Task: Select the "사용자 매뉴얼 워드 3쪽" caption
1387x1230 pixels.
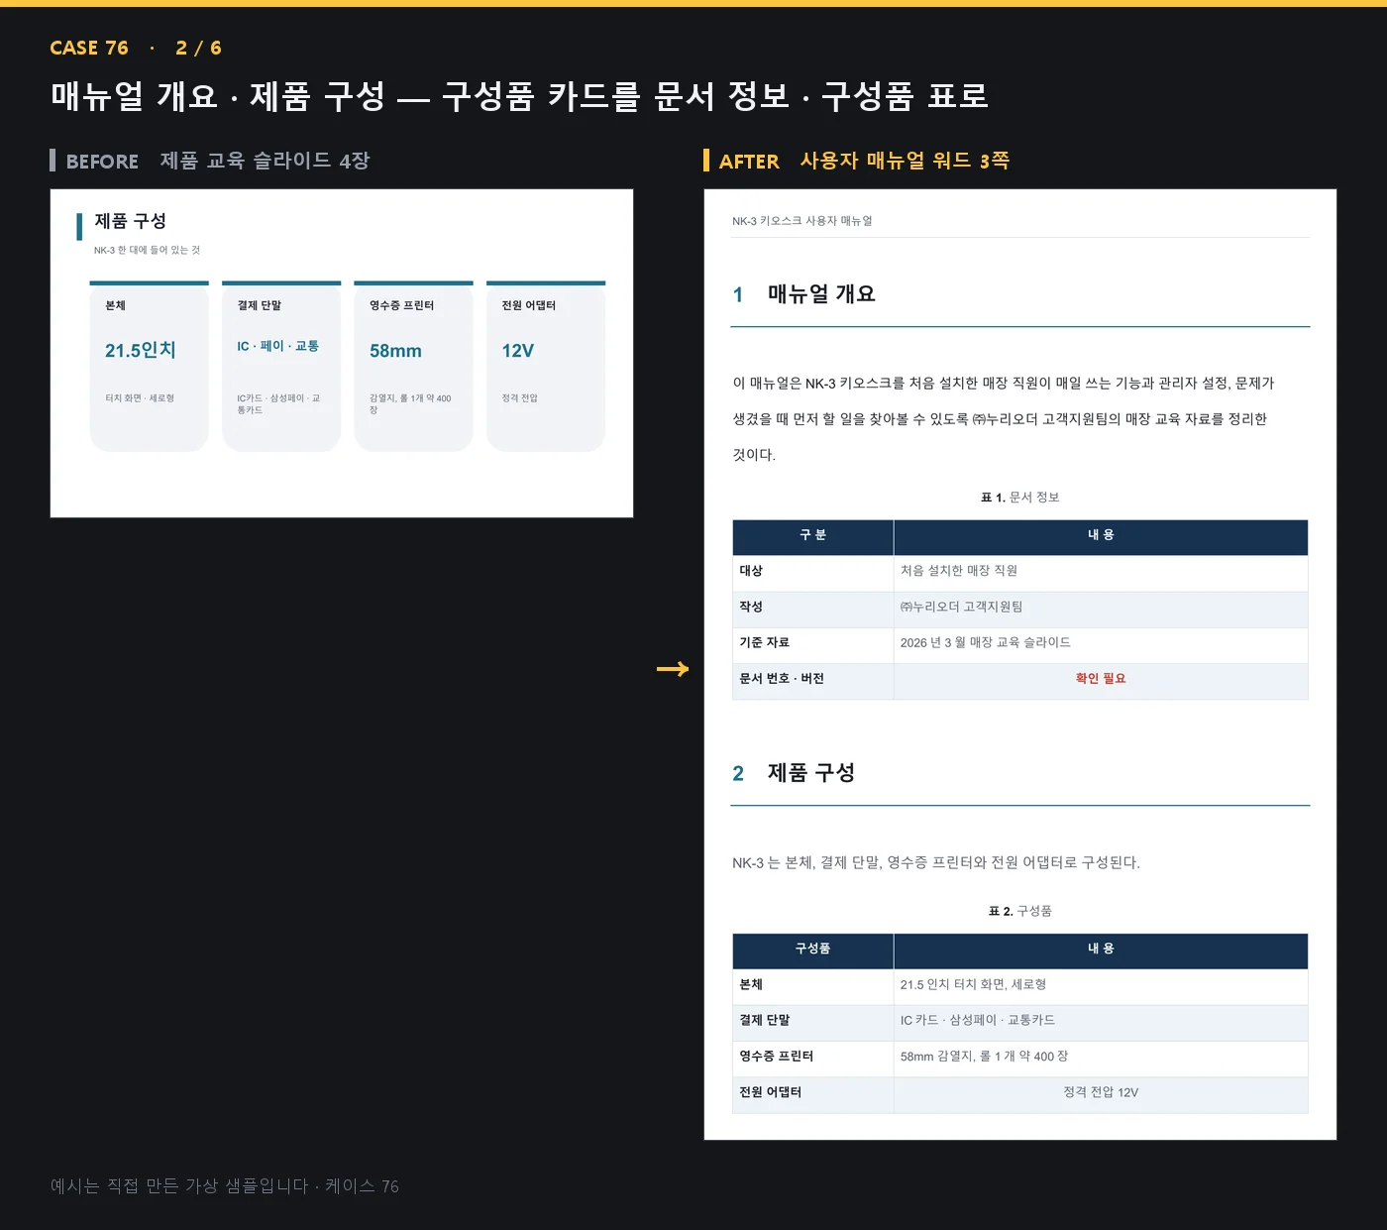Action: (905, 161)
